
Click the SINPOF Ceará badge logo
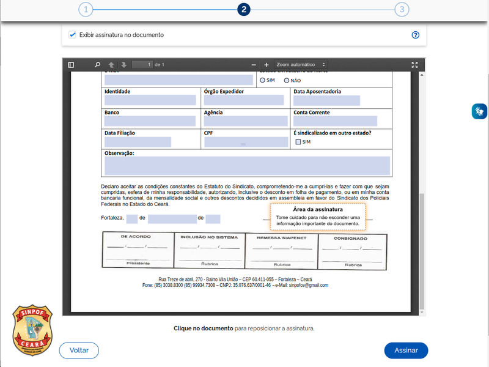[32, 330]
